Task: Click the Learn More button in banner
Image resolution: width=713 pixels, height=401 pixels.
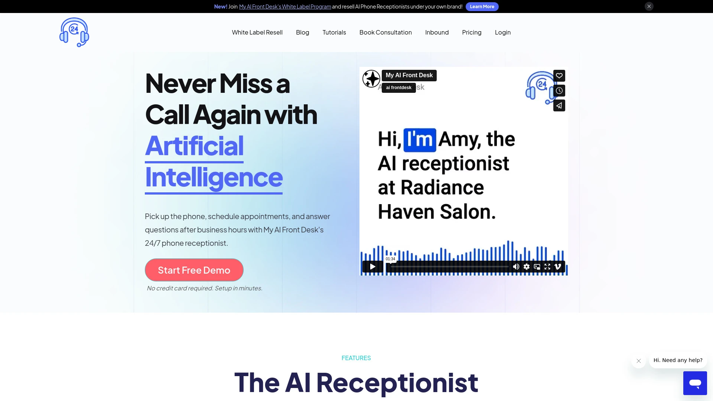Action: [482, 6]
